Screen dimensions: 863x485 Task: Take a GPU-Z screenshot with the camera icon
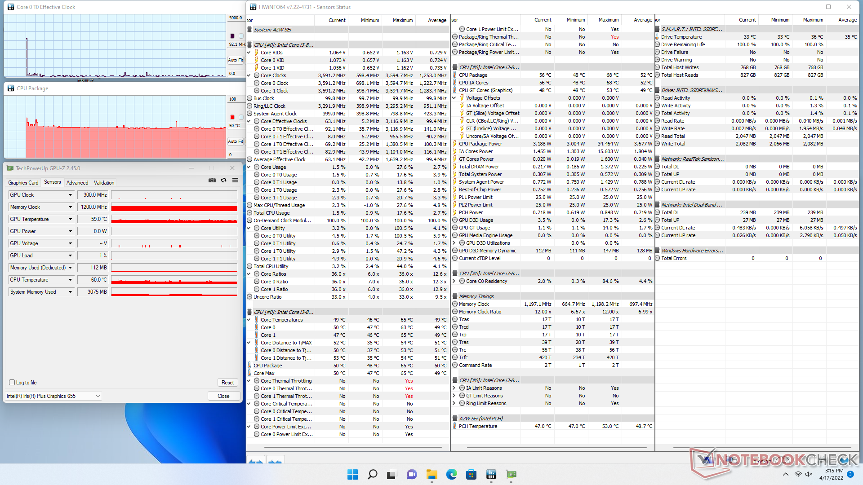[212, 181]
